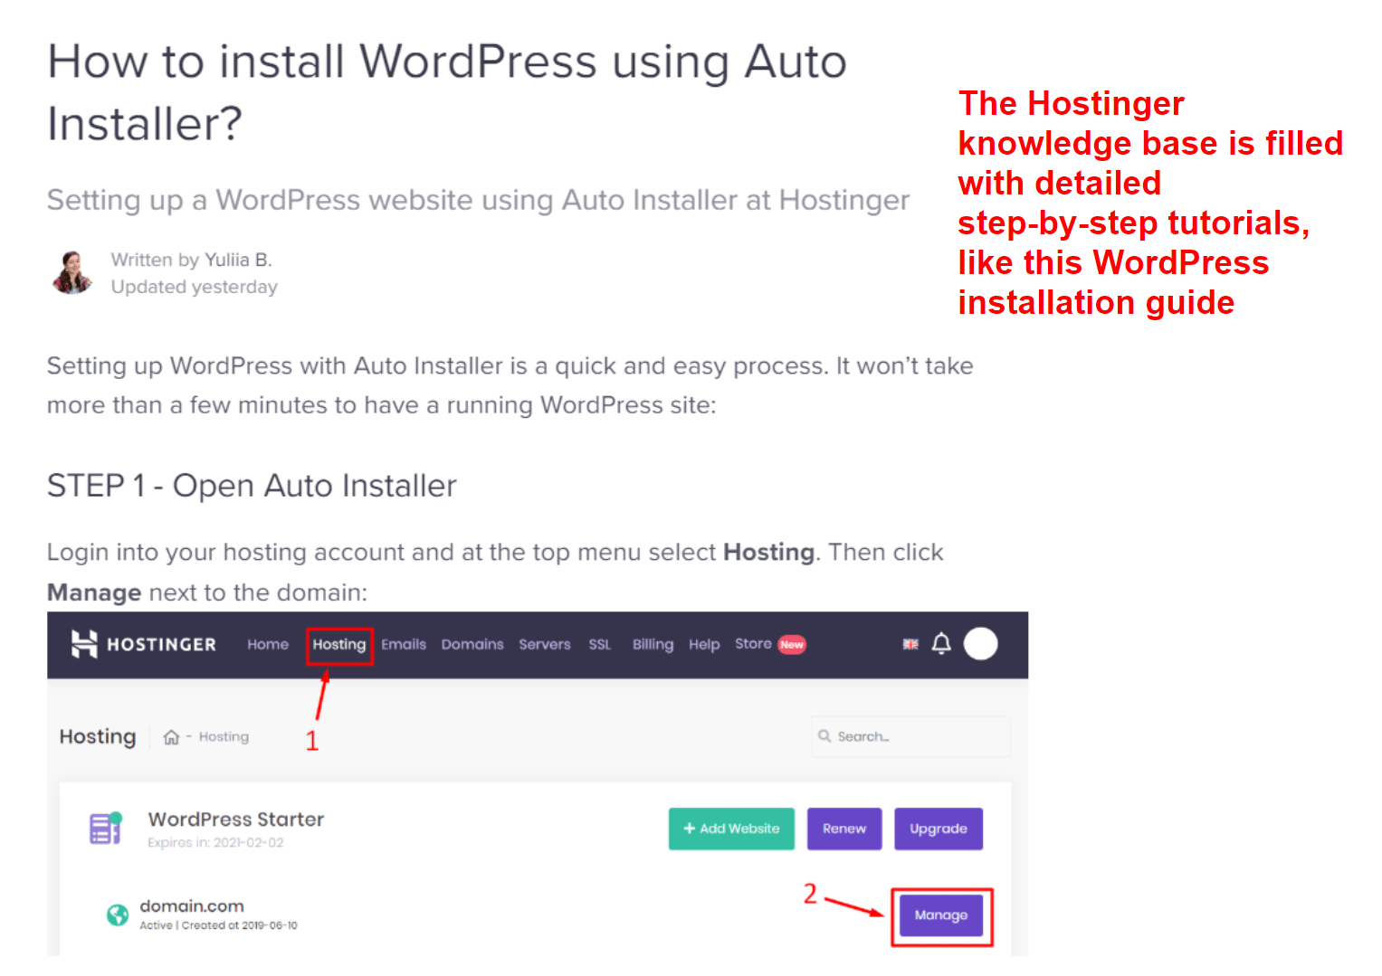The width and height of the screenshot is (1382, 976).
Task: Open the notifications bell icon
Action: coord(941,644)
